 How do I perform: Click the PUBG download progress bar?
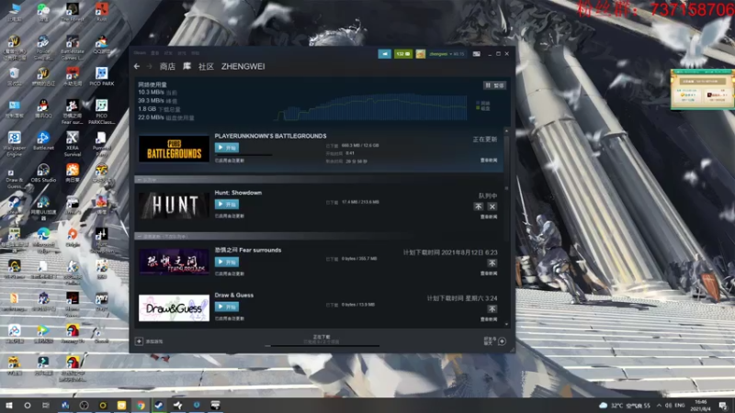pyautogui.click(x=243, y=155)
